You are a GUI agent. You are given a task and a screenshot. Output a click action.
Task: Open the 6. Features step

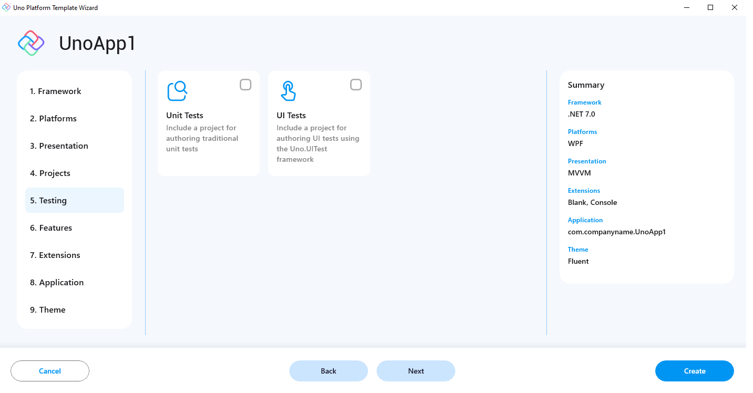point(75,227)
